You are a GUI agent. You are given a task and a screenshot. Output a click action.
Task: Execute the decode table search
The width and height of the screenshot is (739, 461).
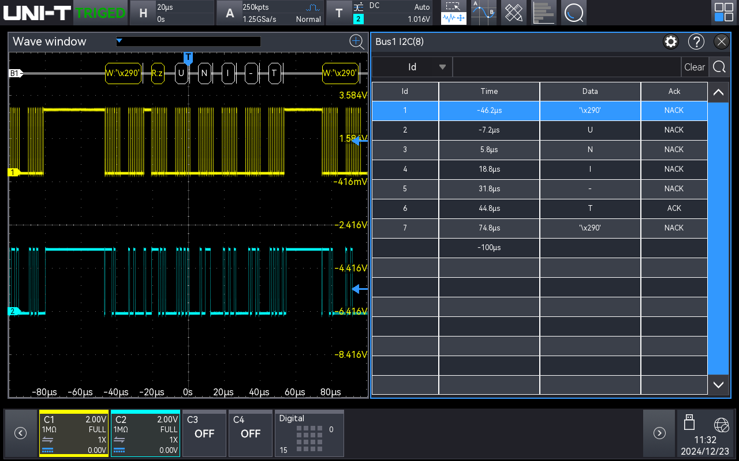pyautogui.click(x=719, y=67)
